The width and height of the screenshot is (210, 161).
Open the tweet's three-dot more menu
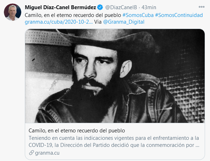click(202, 7)
